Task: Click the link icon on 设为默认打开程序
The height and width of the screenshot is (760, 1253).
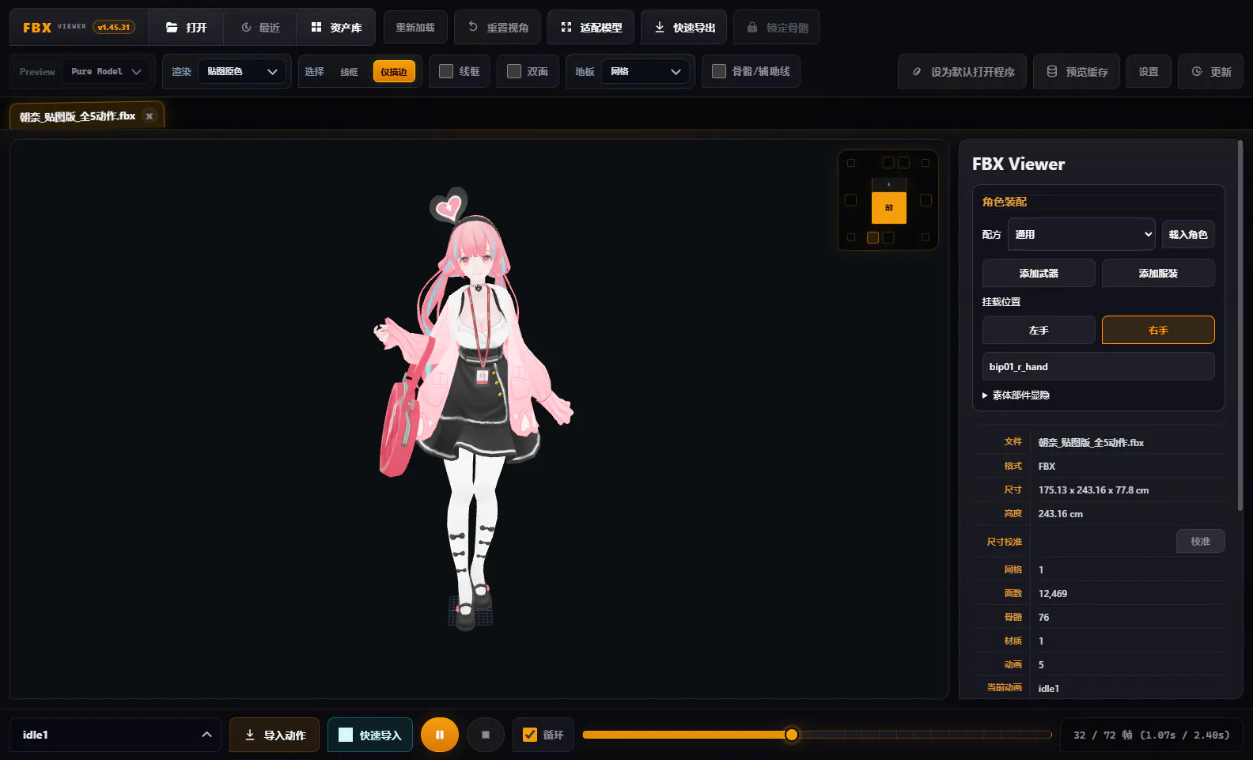Action: tap(917, 71)
